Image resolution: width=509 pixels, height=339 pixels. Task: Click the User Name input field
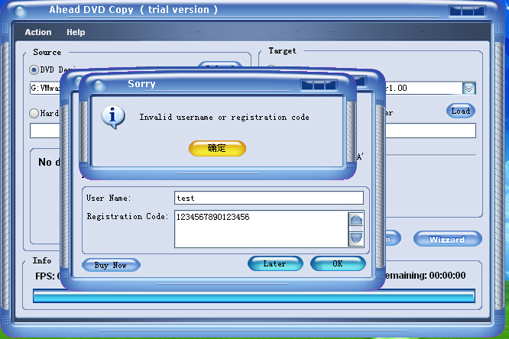click(269, 198)
